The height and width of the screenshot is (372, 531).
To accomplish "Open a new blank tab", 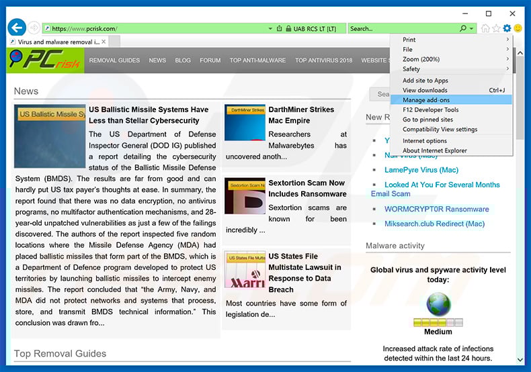I will coord(115,42).
